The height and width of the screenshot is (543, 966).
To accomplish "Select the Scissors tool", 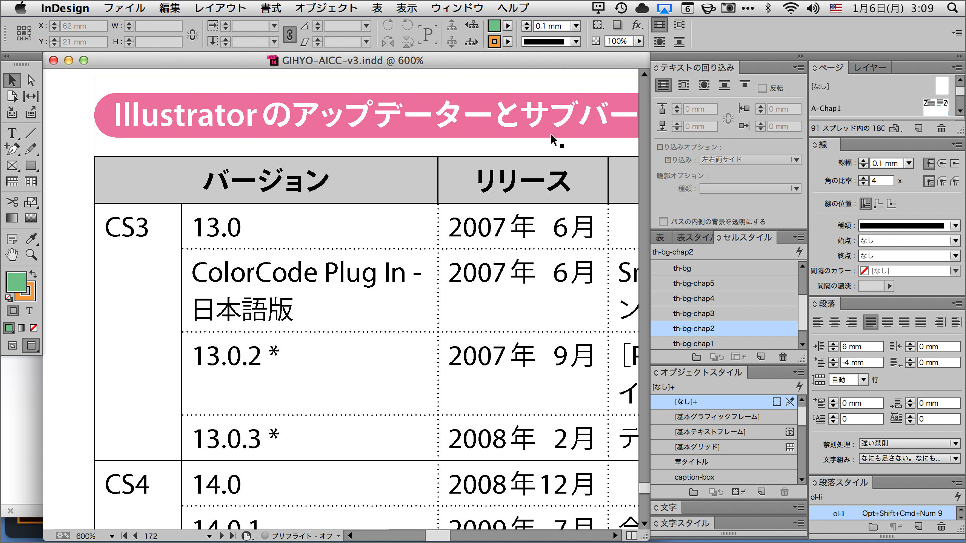I will (x=12, y=202).
